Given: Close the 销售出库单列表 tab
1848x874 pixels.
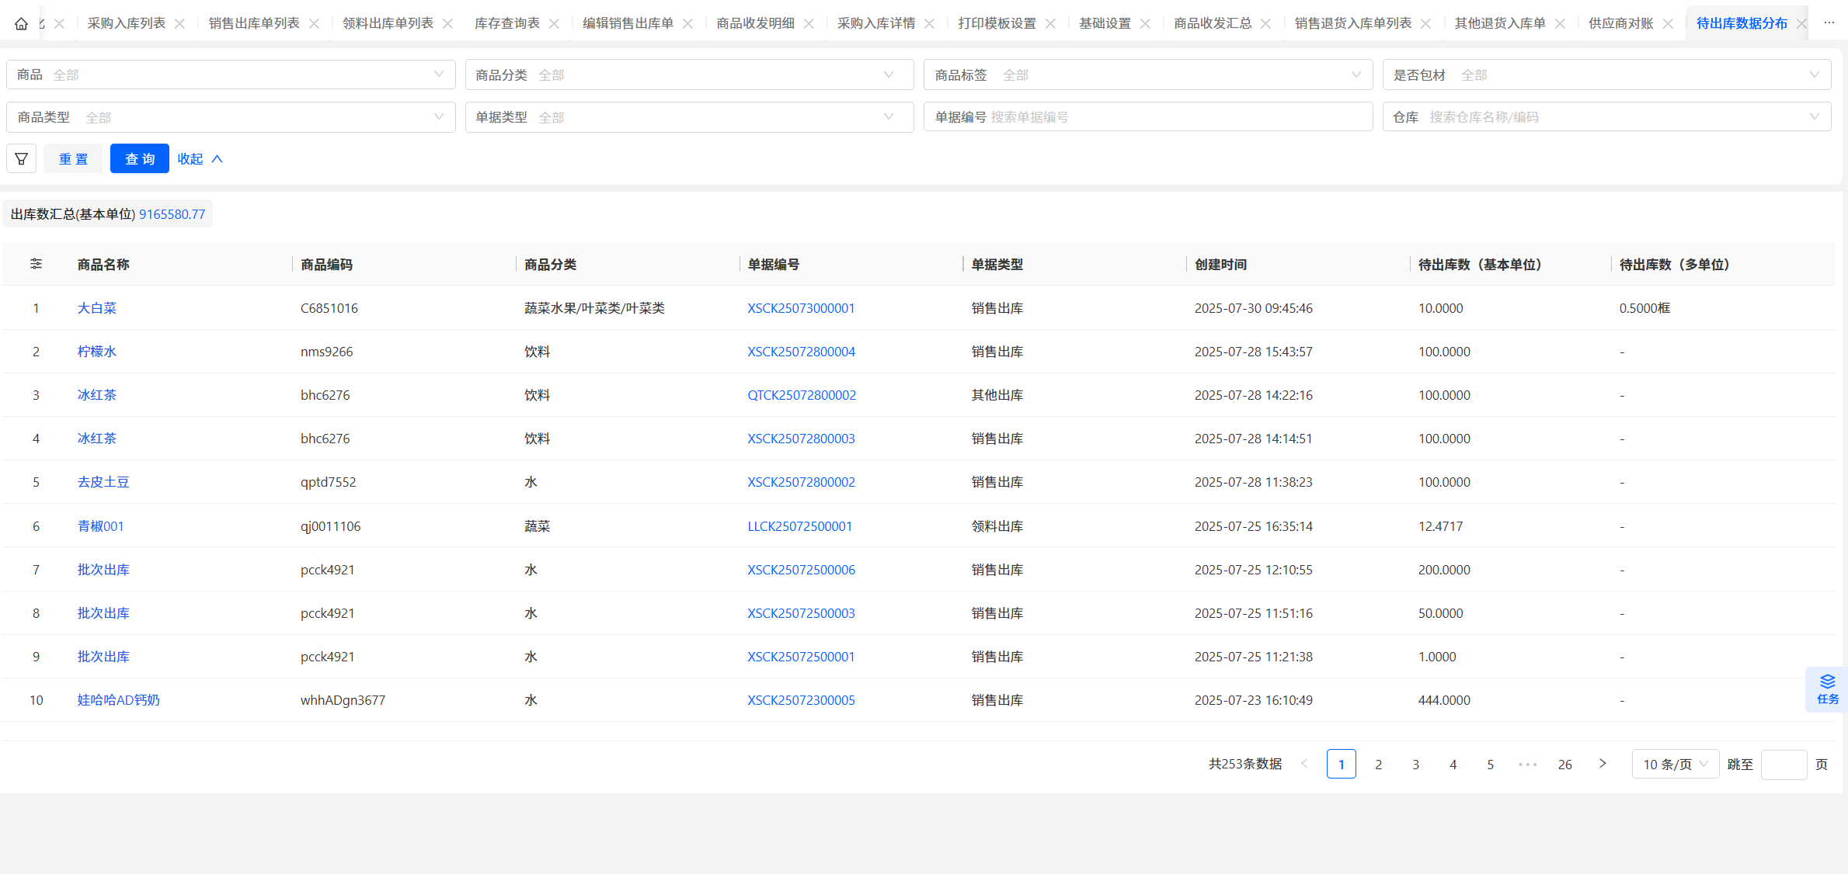Looking at the screenshot, I should [314, 23].
